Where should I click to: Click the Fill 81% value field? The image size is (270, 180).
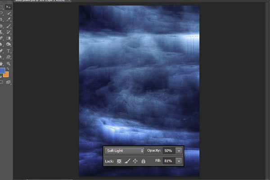coord(169,161)
